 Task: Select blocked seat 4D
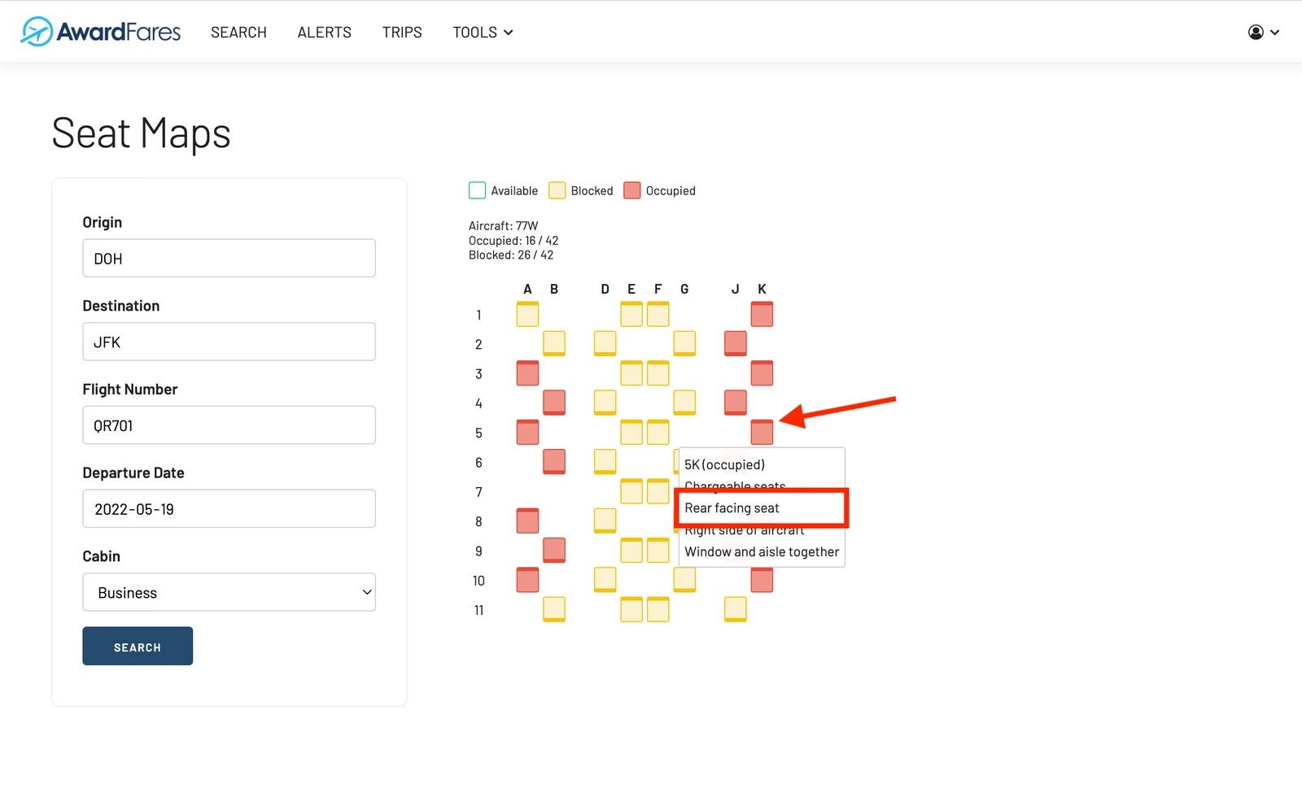point(605,403)
